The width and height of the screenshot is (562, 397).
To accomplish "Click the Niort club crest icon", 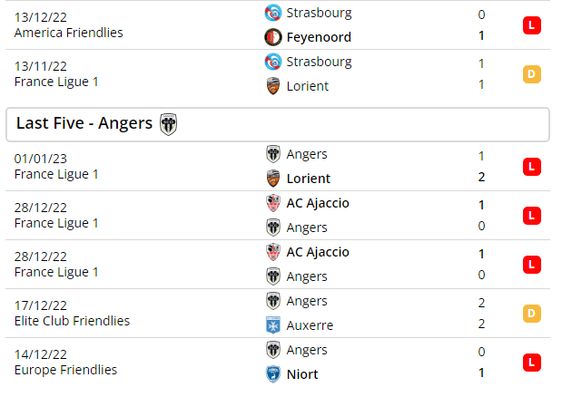I will [272, 374].
